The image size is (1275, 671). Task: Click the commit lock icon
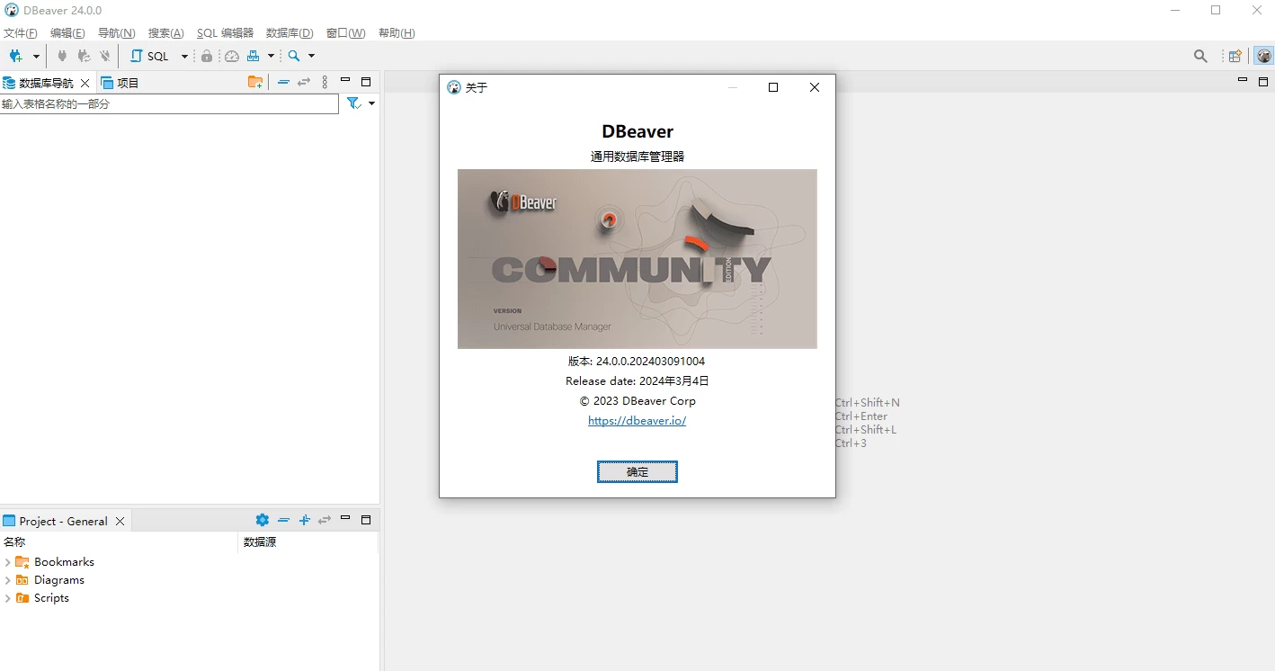[x=206, y=56]
